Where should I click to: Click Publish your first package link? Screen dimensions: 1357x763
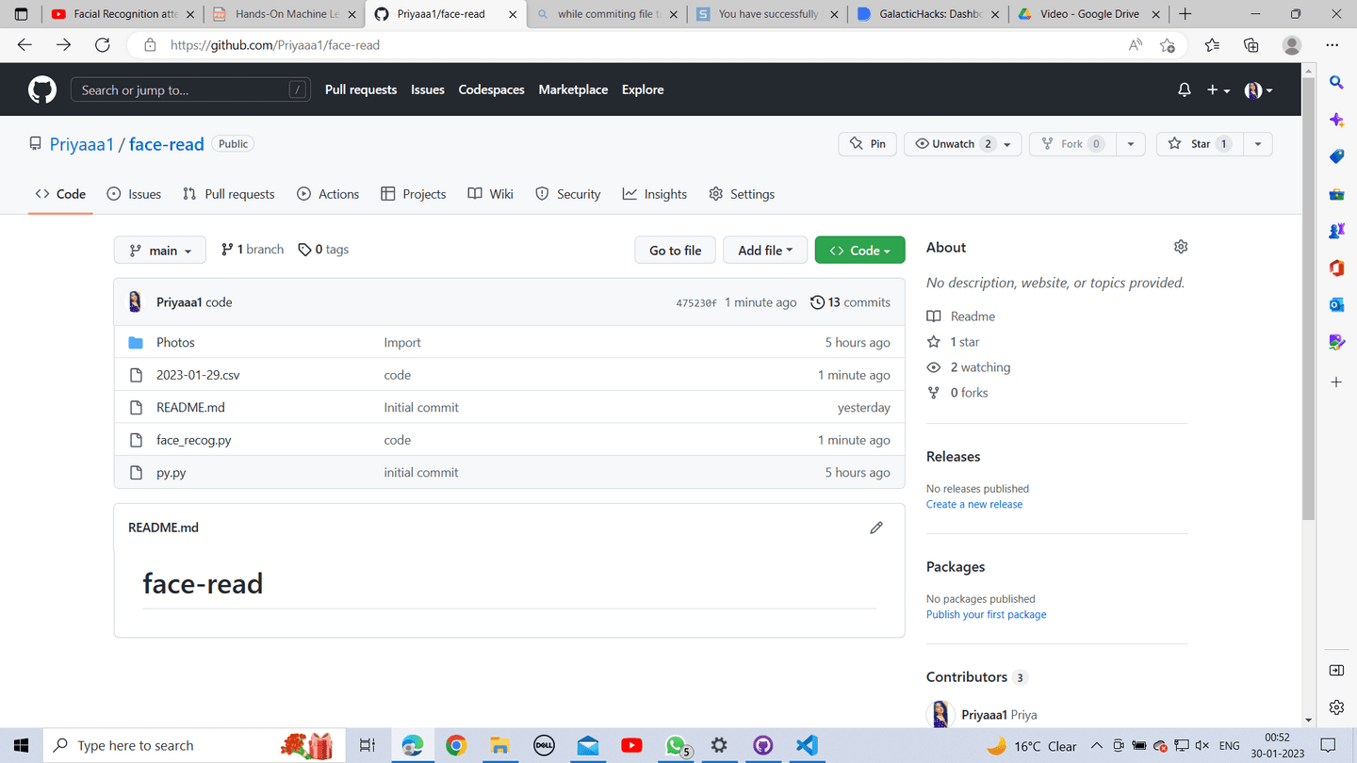tap(986, 614)
